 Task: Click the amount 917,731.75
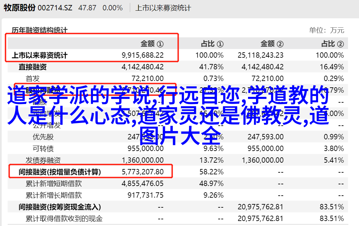pyautogui.click(x=146, y=195)
